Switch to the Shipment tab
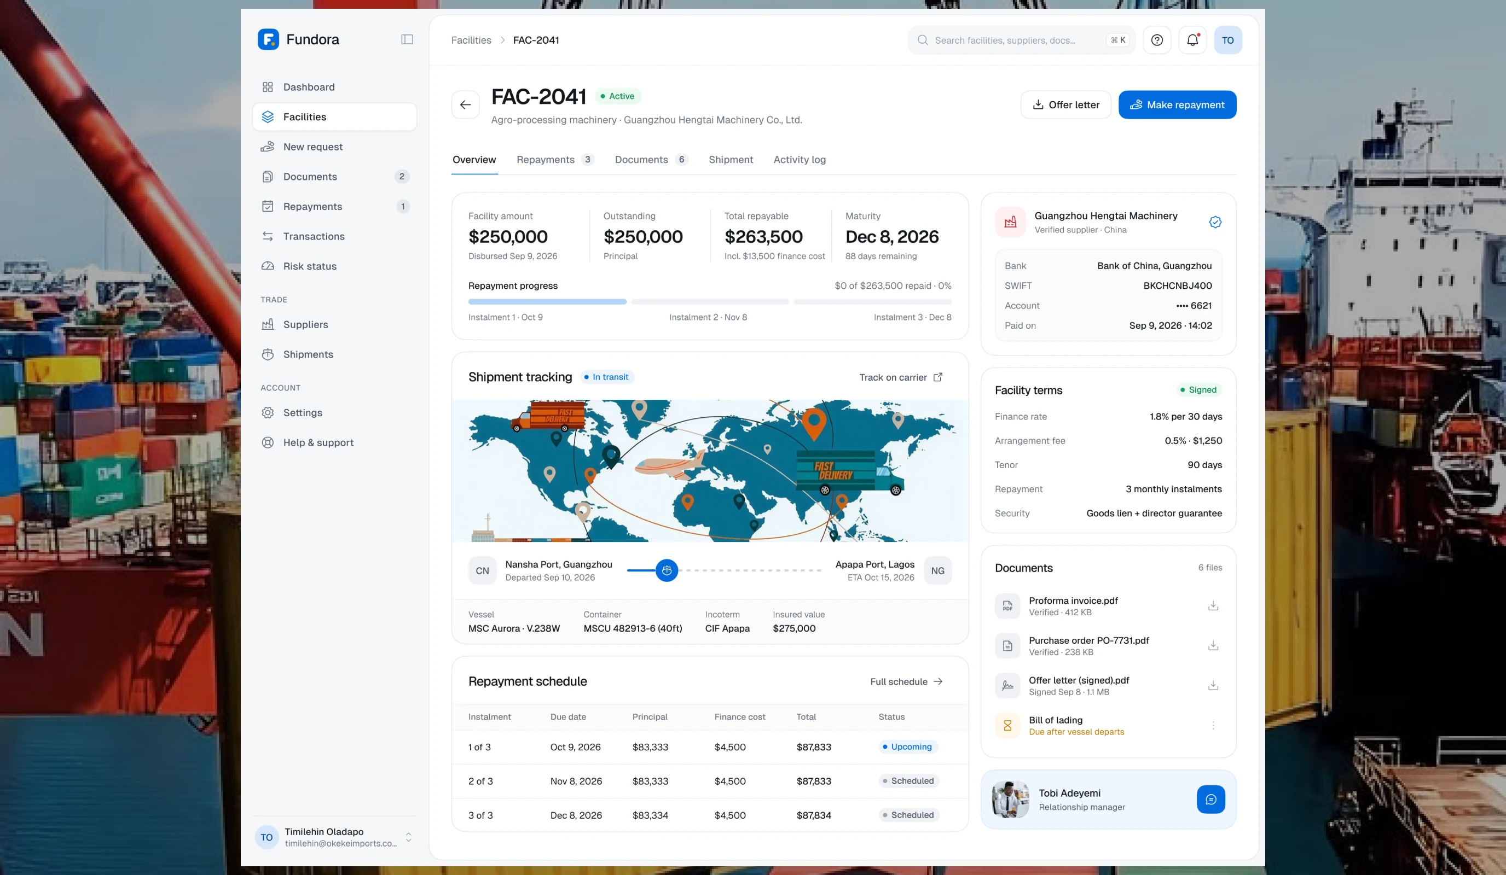The width and height of the screenshot is (1506, 875). 731,160
